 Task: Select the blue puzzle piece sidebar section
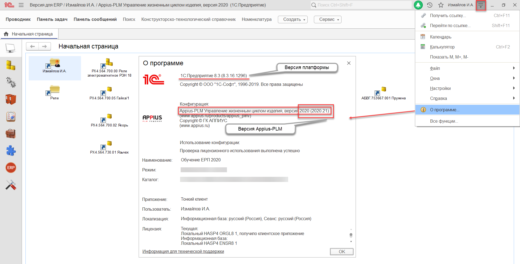click(11, 151)
